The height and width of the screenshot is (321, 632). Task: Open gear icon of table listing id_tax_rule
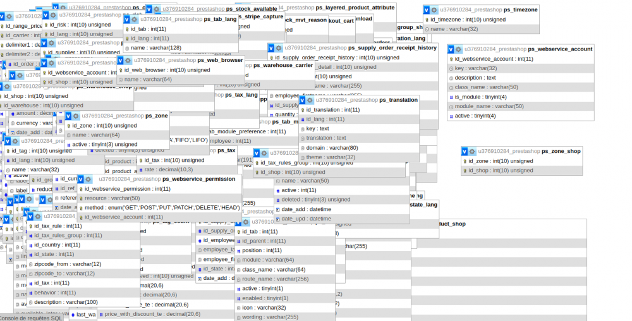point(37,217)
